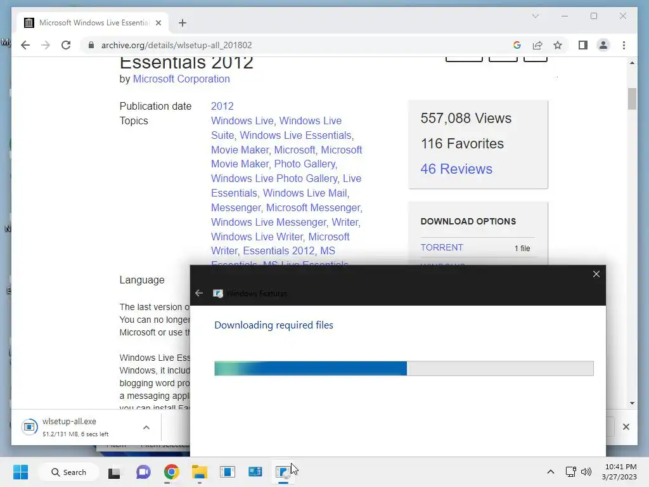Show hidden system tray icons
This screenshot has width=649, height=487.
(x=551, y=472)
